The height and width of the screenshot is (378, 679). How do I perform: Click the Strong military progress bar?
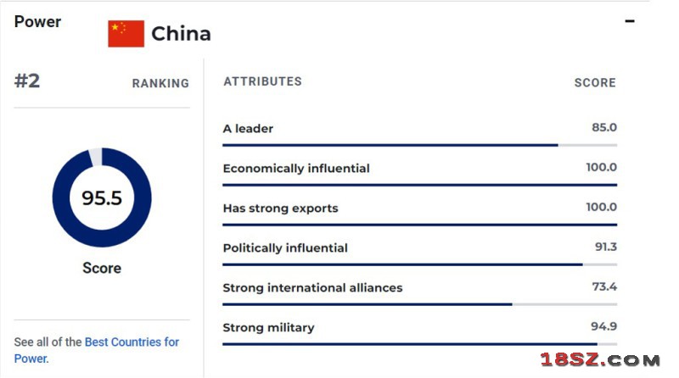[419, 344]
